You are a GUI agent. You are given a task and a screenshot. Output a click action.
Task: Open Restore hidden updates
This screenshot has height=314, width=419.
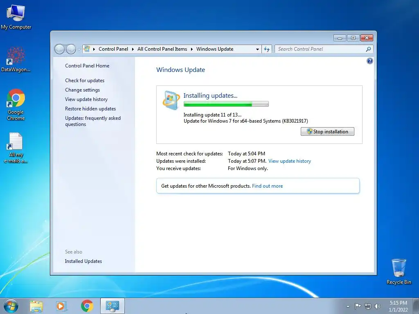90,109
